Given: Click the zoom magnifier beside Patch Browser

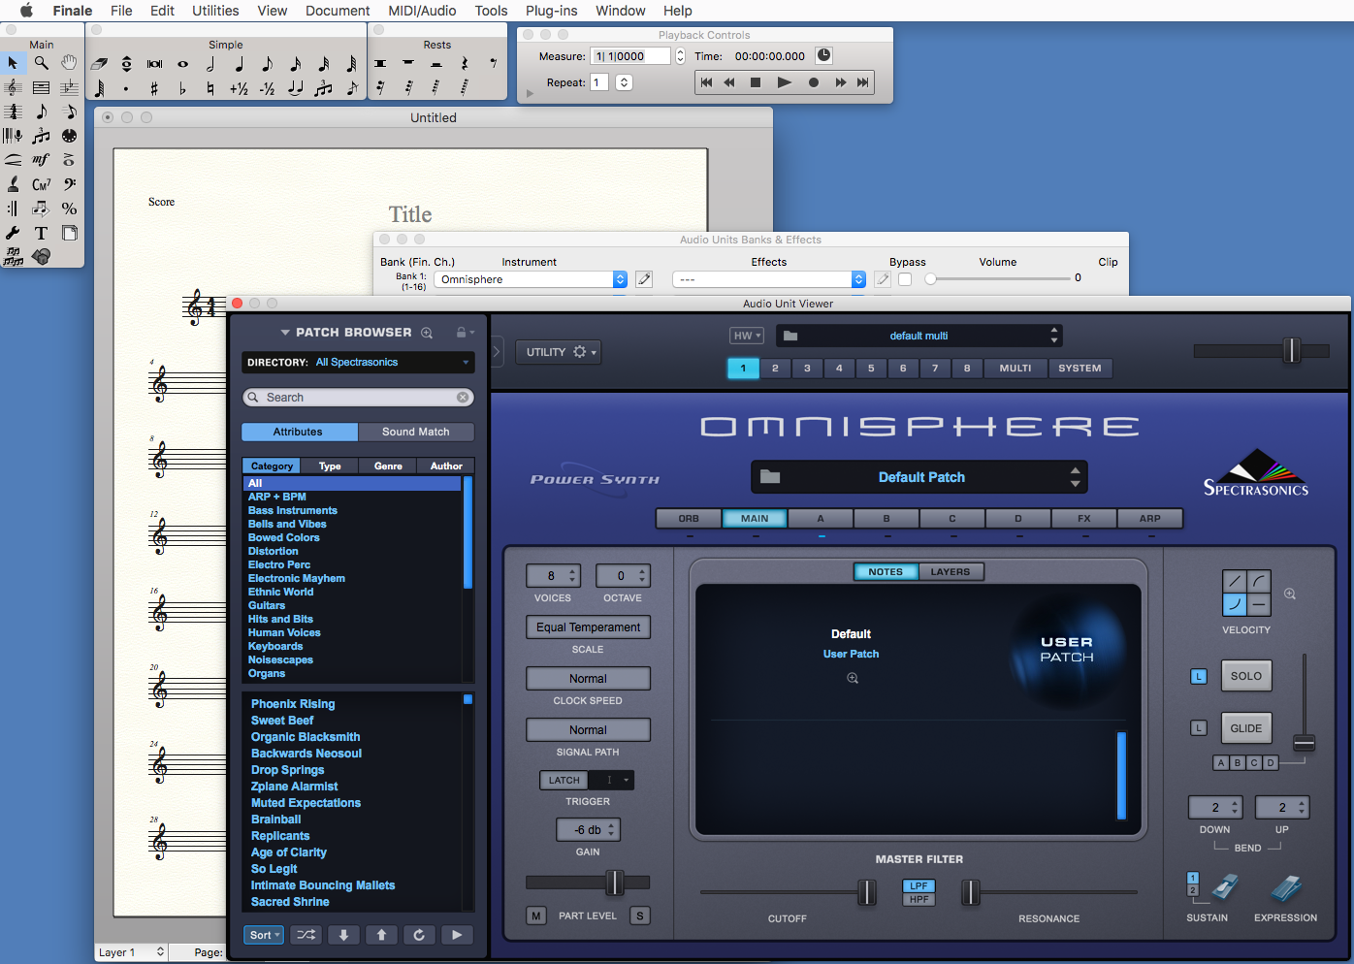Looking at the screenshot, I should coord(427,333).
